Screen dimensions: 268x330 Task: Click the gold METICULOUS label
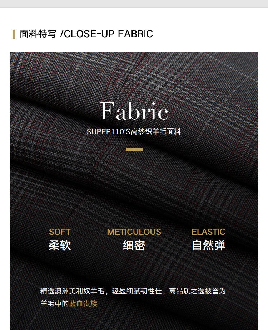tap(134, 232)
